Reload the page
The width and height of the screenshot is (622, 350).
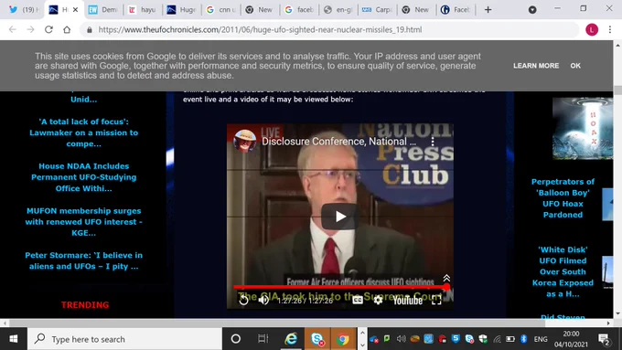[48, 30]
